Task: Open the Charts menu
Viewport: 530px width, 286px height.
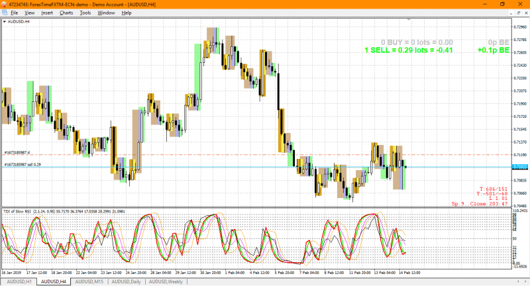Action: pos(66,13)
